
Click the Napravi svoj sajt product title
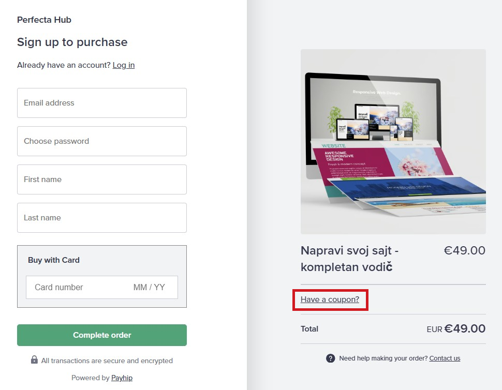(349, 259)
